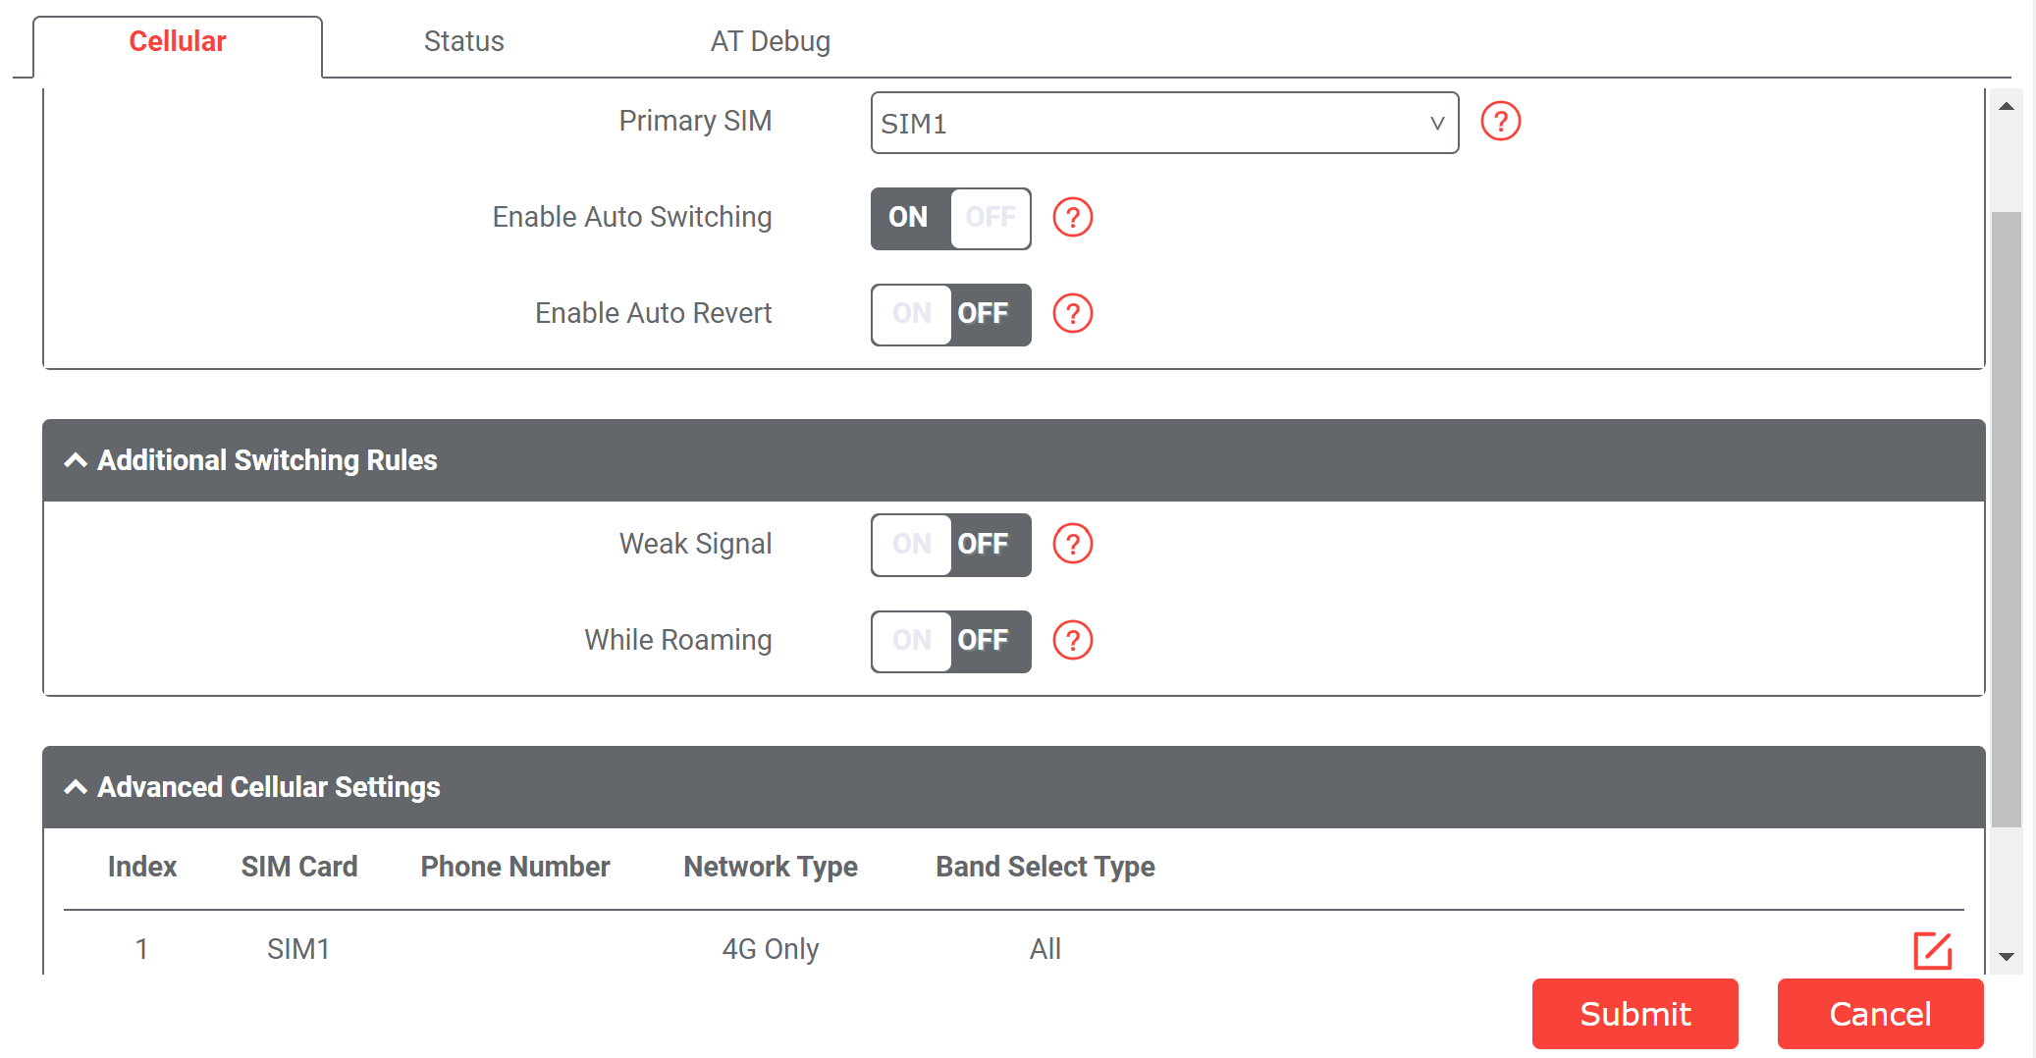Click scrollbar up arrow
2036x1058 pixels.
tap(2007, 106)
